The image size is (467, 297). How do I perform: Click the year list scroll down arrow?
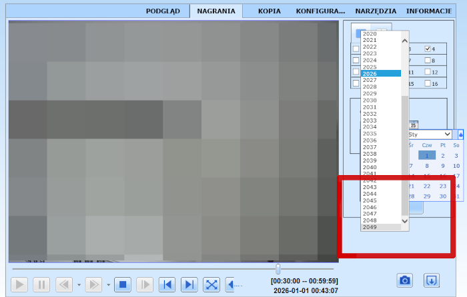405,220
